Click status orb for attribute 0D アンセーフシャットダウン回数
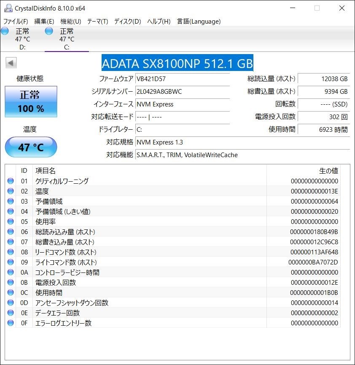 11,302
